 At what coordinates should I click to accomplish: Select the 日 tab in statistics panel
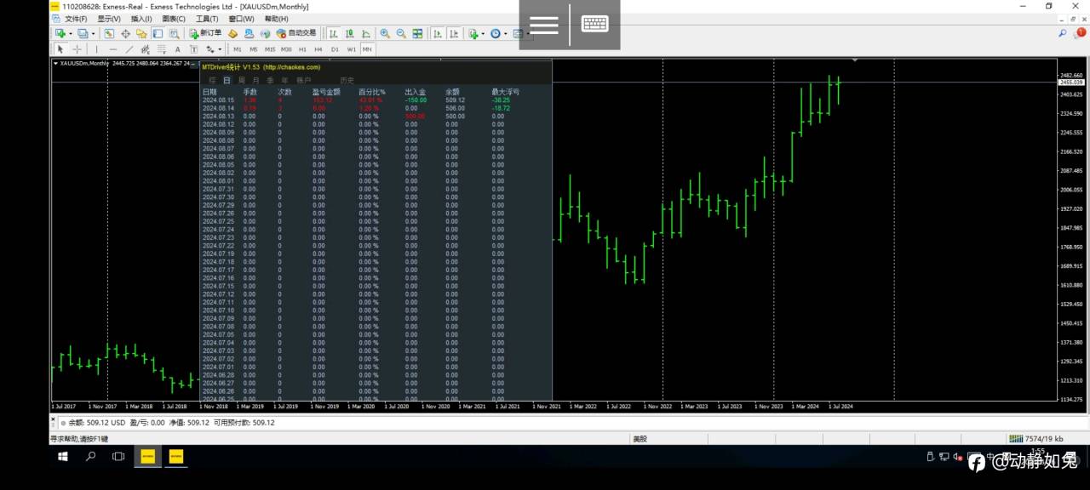tap(227, 80)
